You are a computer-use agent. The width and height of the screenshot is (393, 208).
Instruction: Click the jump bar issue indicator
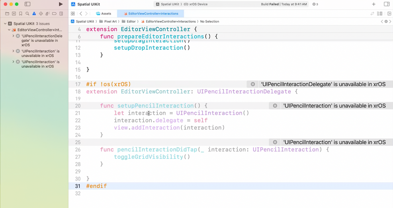[x=386, y=21]
